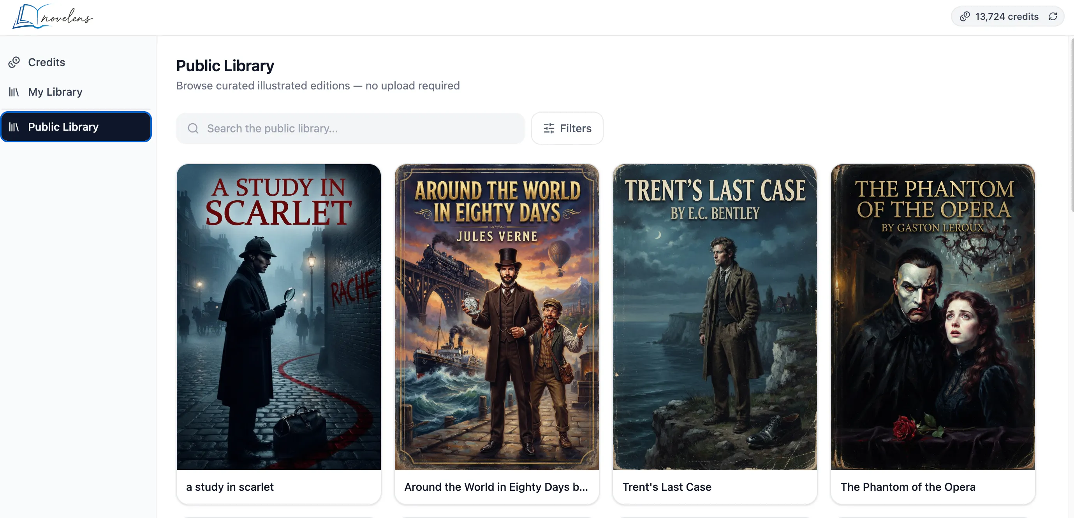The height and width of the screenshot is (518, 1074).
Task: Open The Phantom of the Opera cover
Action: 933,317
